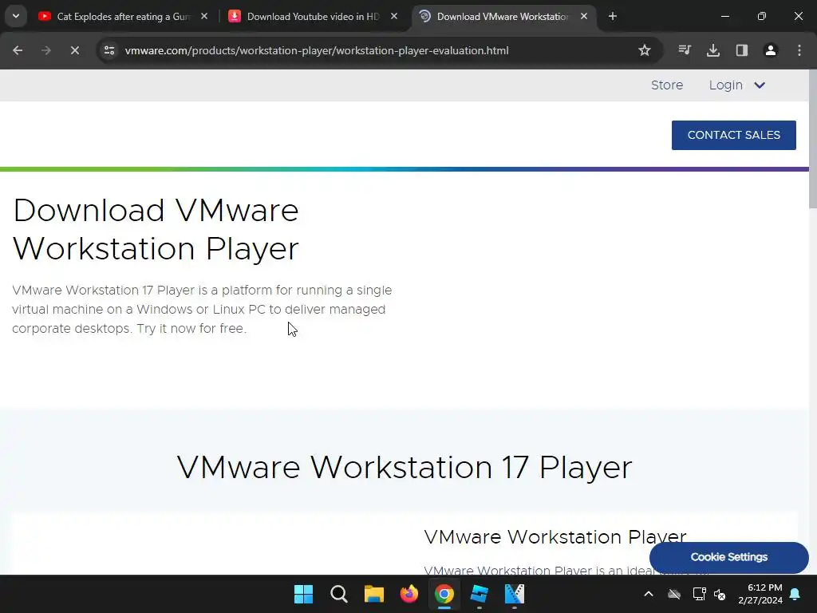Viewport: 817px width, 613px height.
Task: Switch to Download Youtube video in HD tab
Action: click(x=313, y=17)
